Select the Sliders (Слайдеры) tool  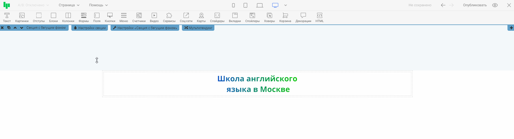[x=217, y=17]
